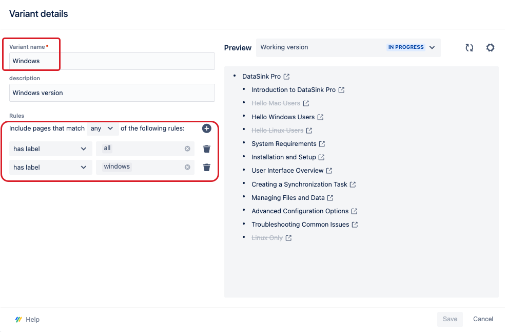
Task: Click the Save button
Action: pos(450,319)
